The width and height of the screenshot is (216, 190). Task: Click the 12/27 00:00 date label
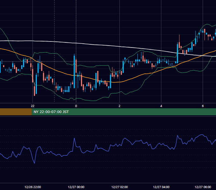(76, 187)
